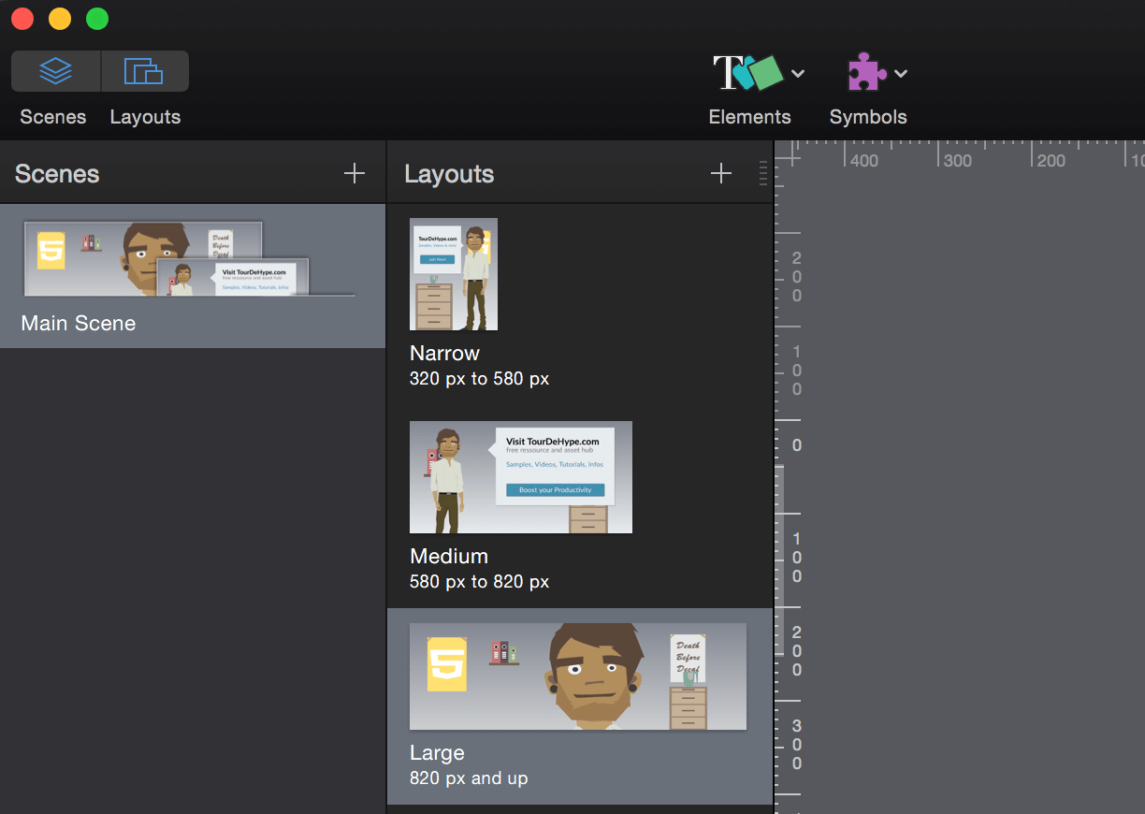Click the Layouts panel resize grip
The image size is (1145, 814).
763,173
